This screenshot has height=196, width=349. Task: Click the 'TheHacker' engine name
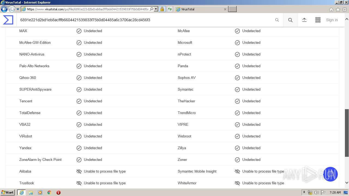click(x=186, y=101)
